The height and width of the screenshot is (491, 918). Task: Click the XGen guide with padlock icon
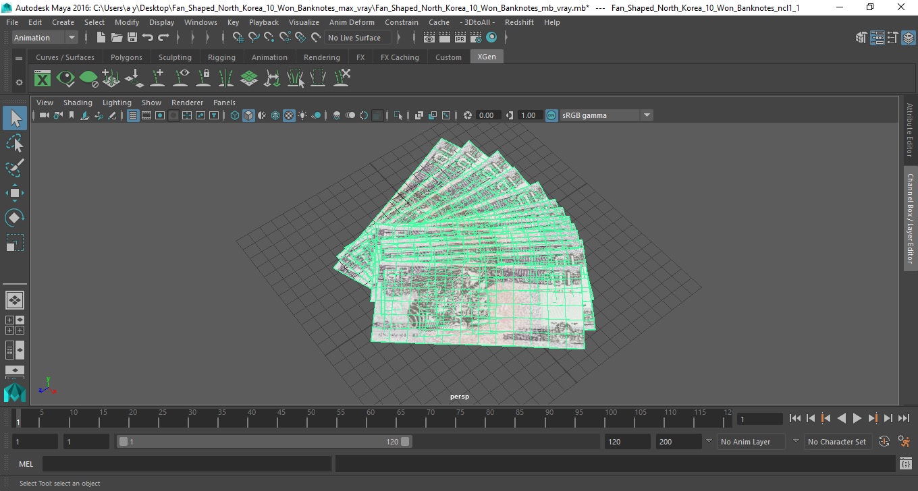tap(203, 78)
